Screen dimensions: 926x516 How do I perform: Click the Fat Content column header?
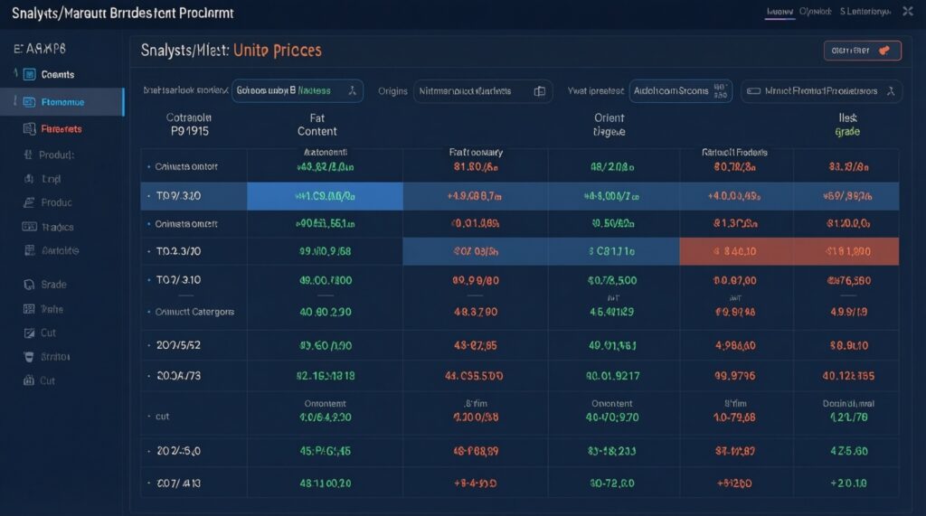[317, 124]
